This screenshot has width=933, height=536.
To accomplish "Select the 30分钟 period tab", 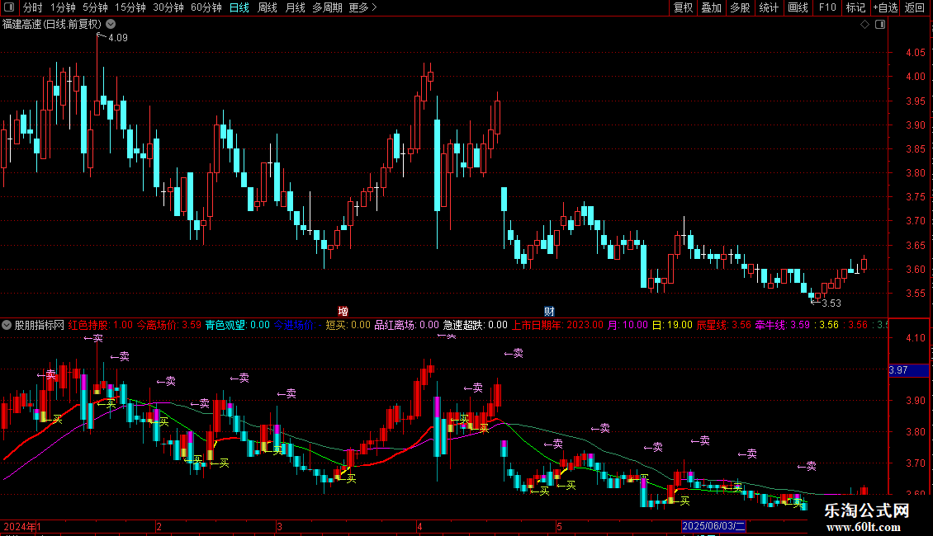I will (x=168, y=7).
